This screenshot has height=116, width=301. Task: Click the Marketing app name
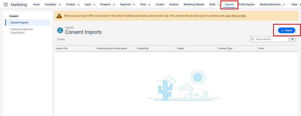point(19,4)
